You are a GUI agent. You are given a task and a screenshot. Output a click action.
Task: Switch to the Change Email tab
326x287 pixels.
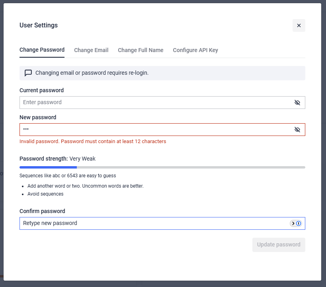tap(91, 50)
